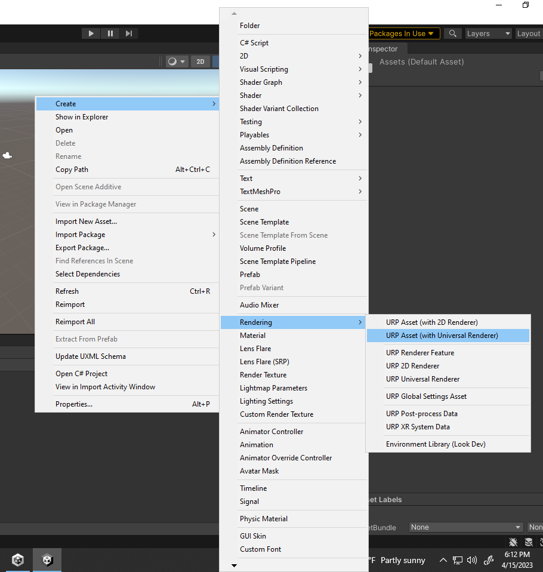Click the scroll up arrow atop Create menu

click(x=234, y=14)
